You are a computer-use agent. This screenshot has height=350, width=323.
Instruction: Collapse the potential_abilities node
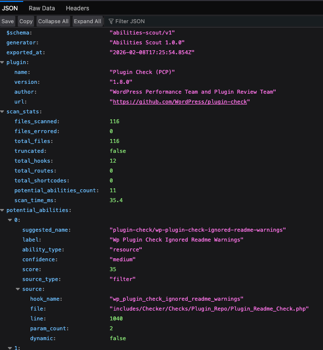2,210
